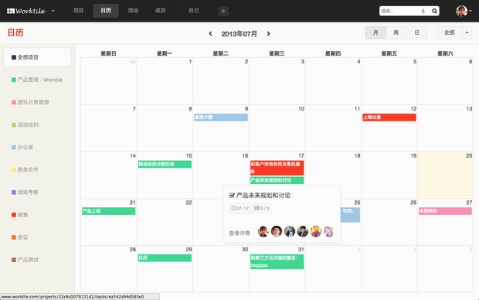
Task: Switch to the 成员 tab
Action: click(161, 10)
